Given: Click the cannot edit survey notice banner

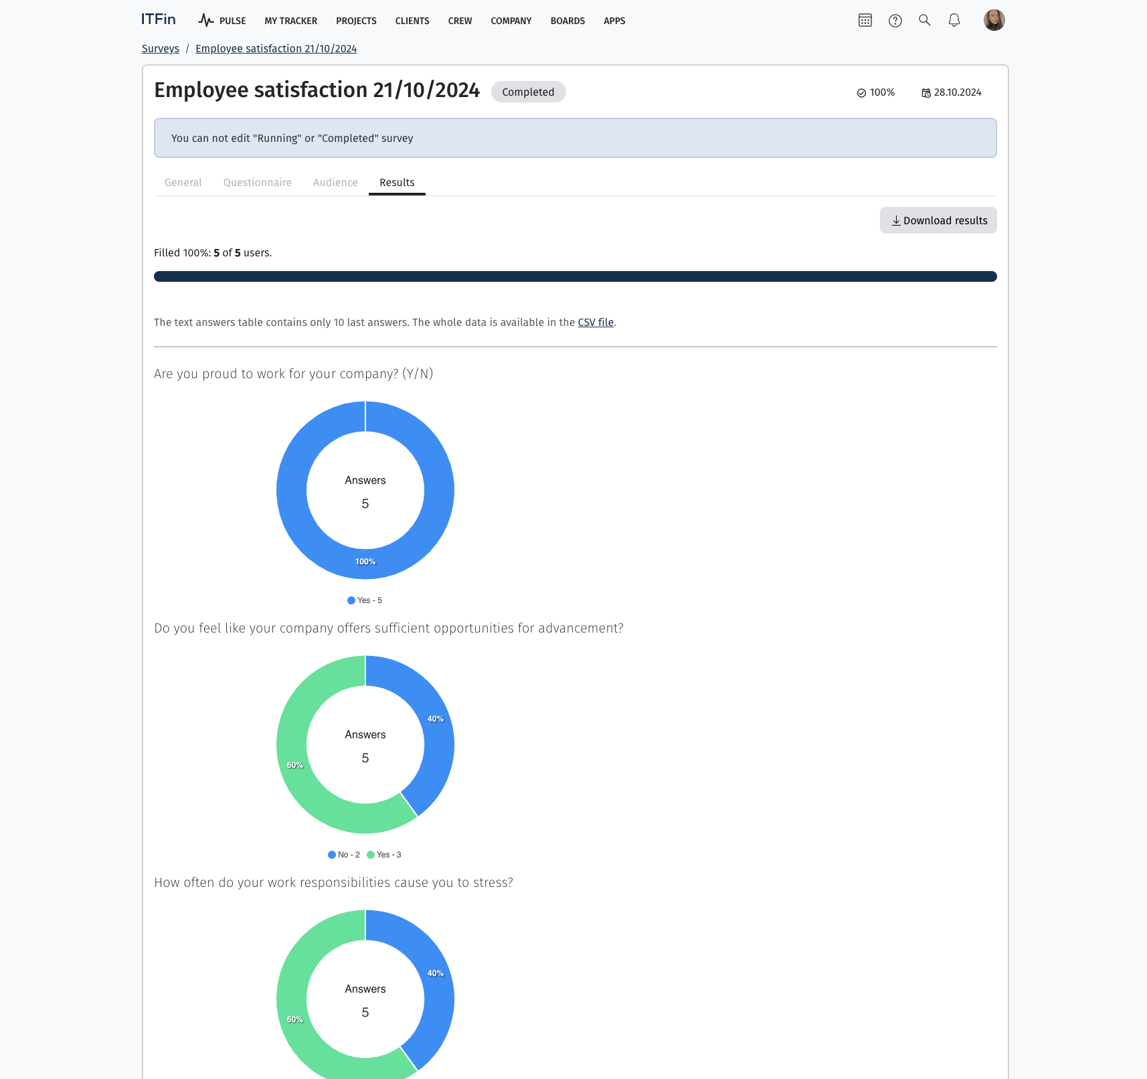Looking at the screenshot, I should click(576, 138).
